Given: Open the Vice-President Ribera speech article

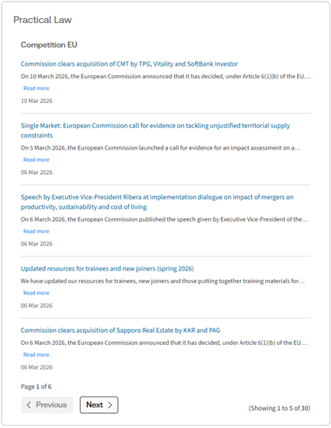Looking at the screenshot, I should point(157,202).
